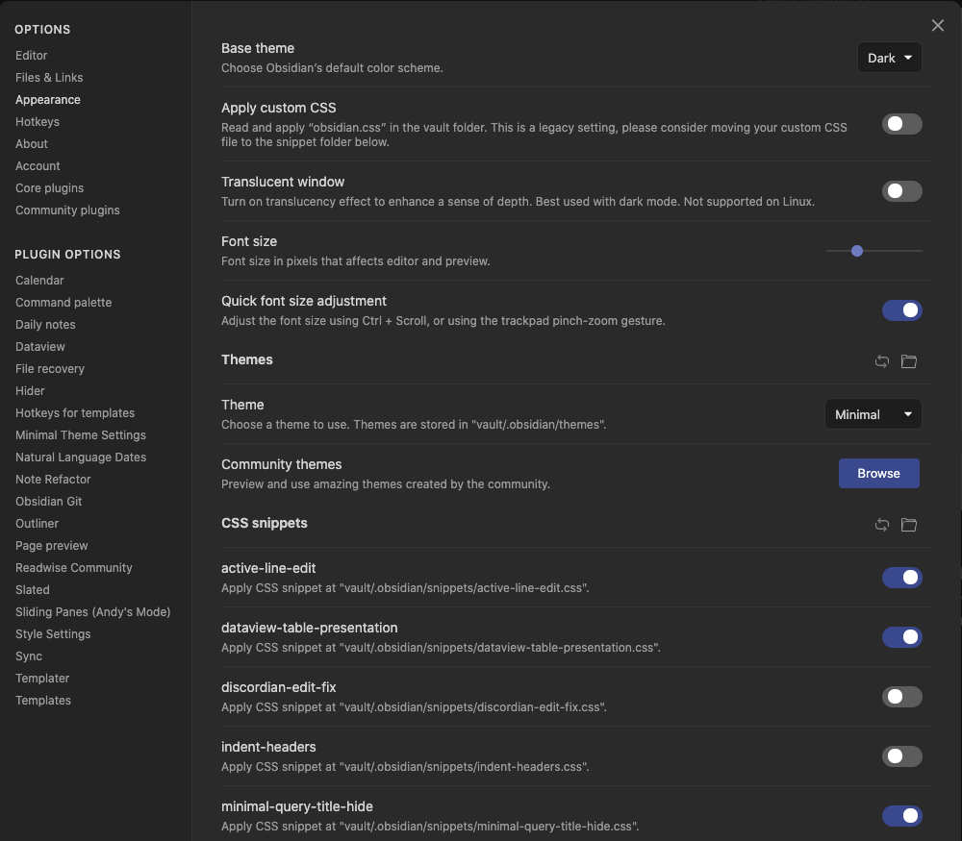Reload the installed themes list
962x841 pixels.
(x=882, y=361)
